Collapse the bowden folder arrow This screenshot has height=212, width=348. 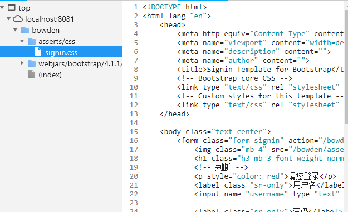(16, 30)
